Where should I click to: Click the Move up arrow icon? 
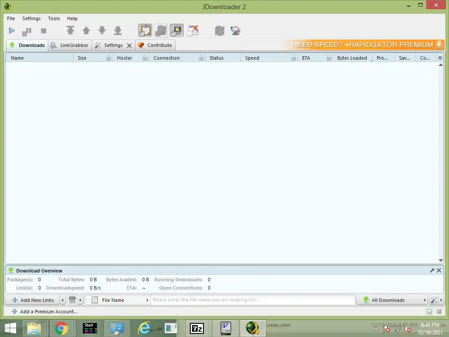point(86,30)
